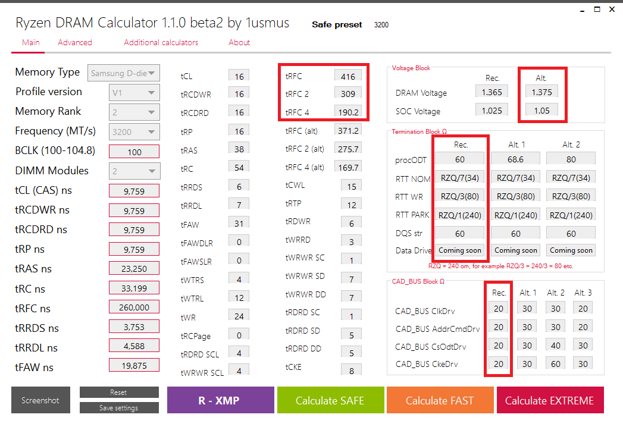Click the Save settings button
Viewport: 623px width, 427px height.
pos(119,408)
